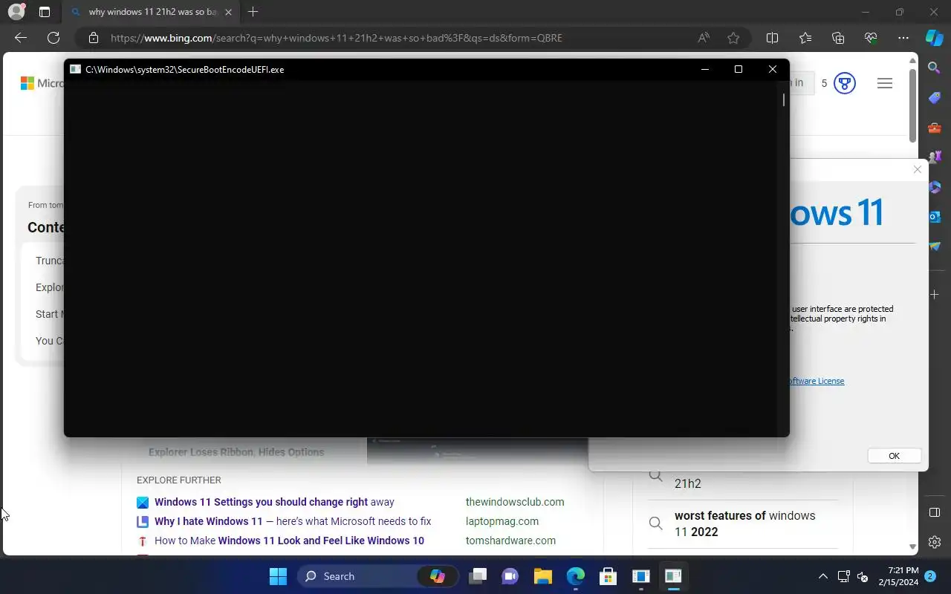This screenshot has width=951, height=594.
Task: Open Browser essentials heart icon
Action: (x=871, y=38)
